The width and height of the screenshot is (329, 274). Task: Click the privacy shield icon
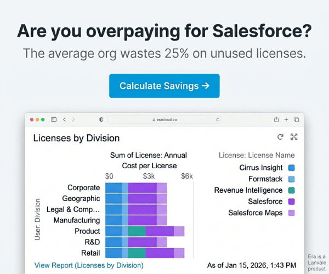[x=101, y=119]
